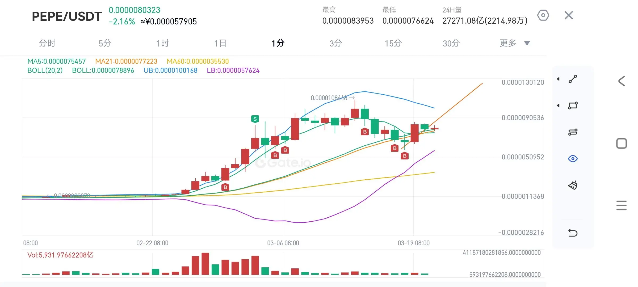Open chart settings hexagon icon

click(x=543, y=15)
